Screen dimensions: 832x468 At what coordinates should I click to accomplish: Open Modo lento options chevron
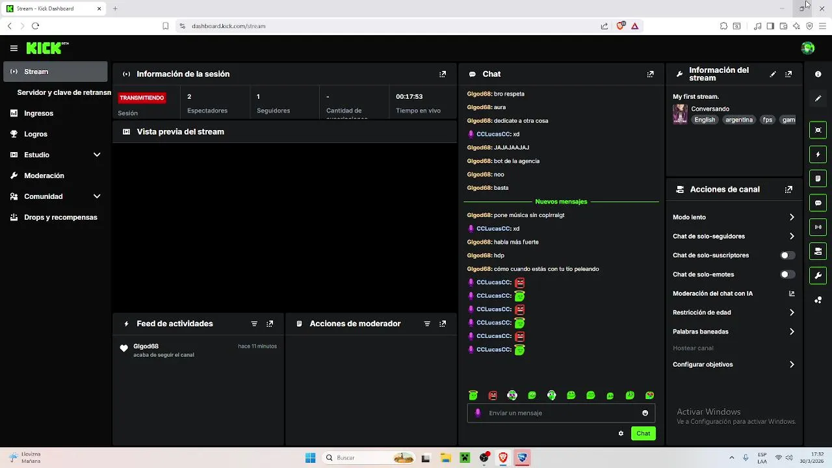(792, 217)
